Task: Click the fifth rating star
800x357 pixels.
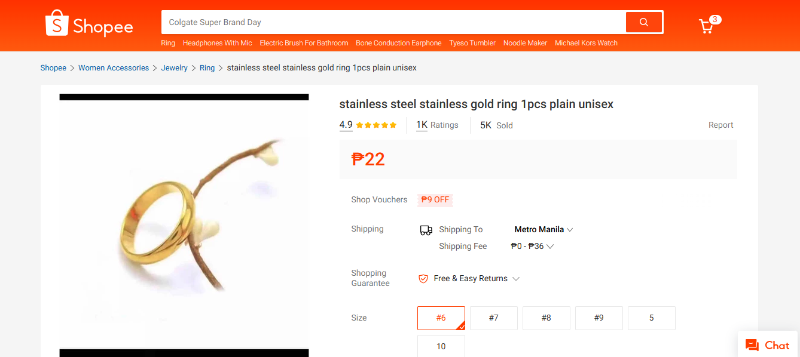Action: coord(392,125)
